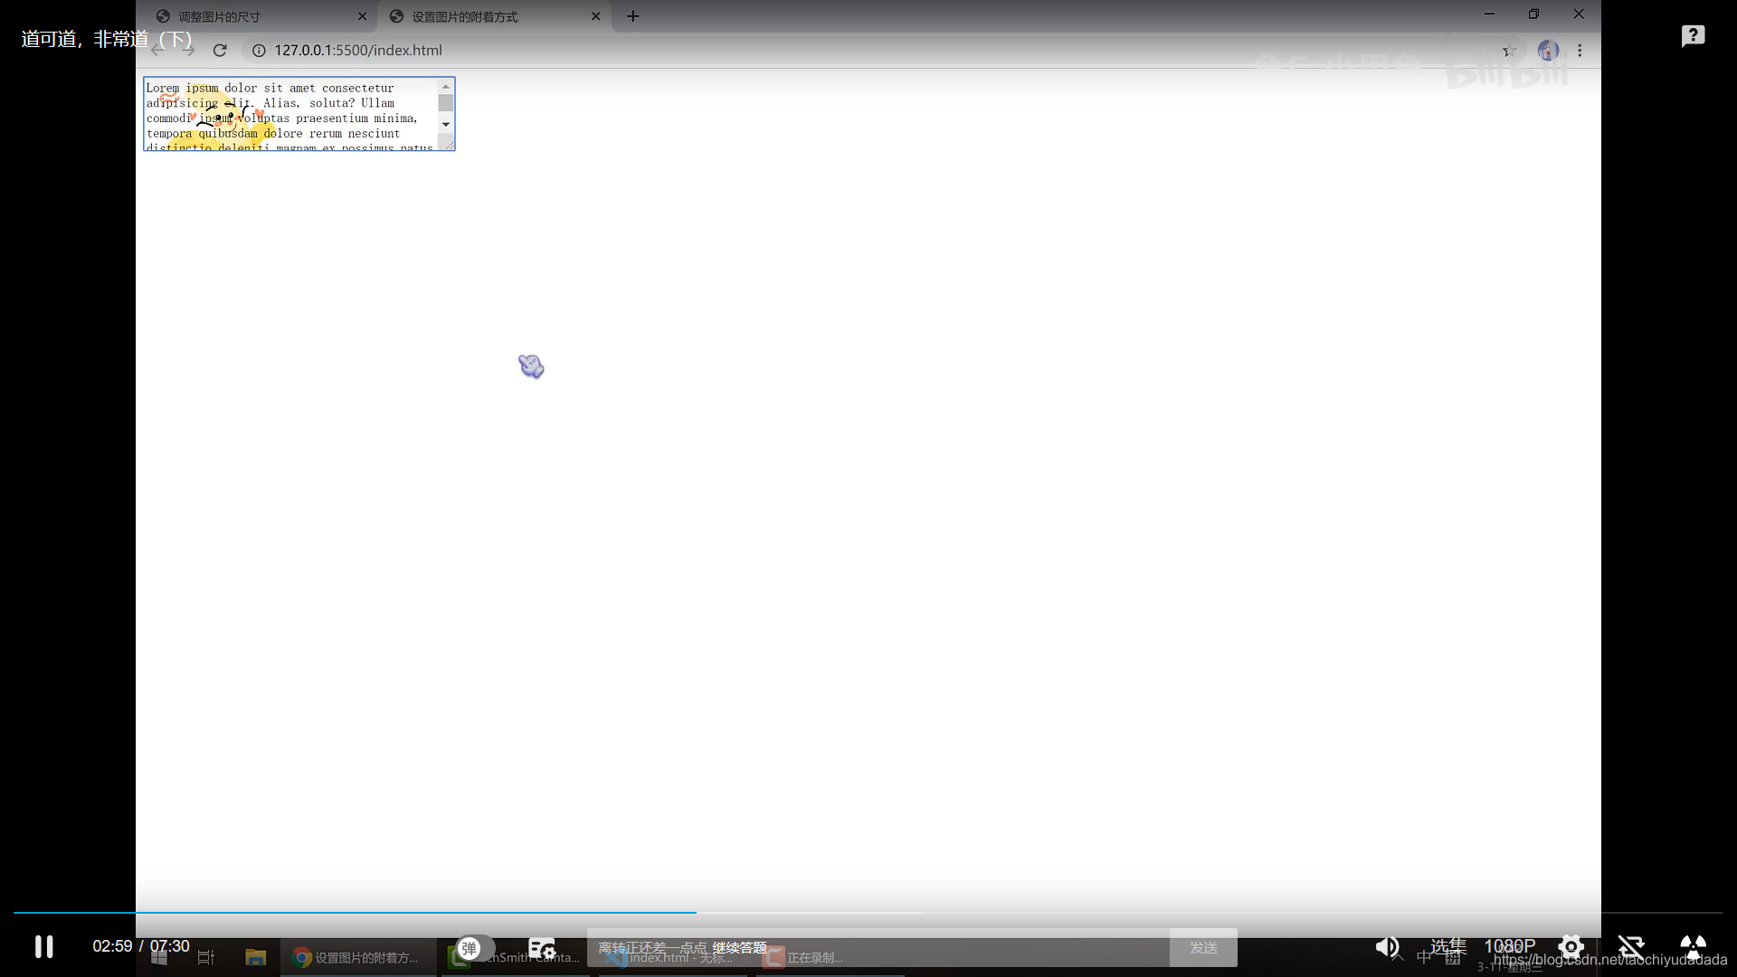Click the scroll-down arrow in the text box

[x=445, y=124]
